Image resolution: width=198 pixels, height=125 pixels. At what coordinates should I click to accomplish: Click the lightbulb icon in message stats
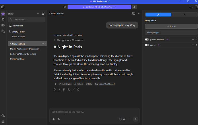pyautogui.click(x=56, y=84)
